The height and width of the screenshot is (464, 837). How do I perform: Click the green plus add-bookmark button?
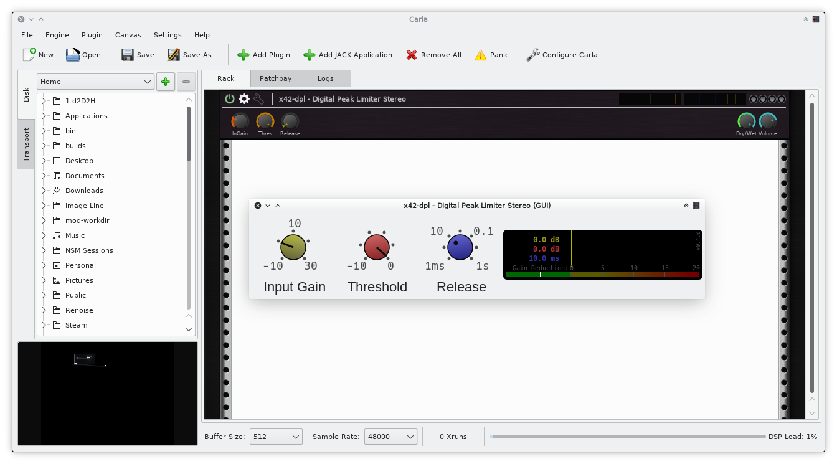[166, 82]
